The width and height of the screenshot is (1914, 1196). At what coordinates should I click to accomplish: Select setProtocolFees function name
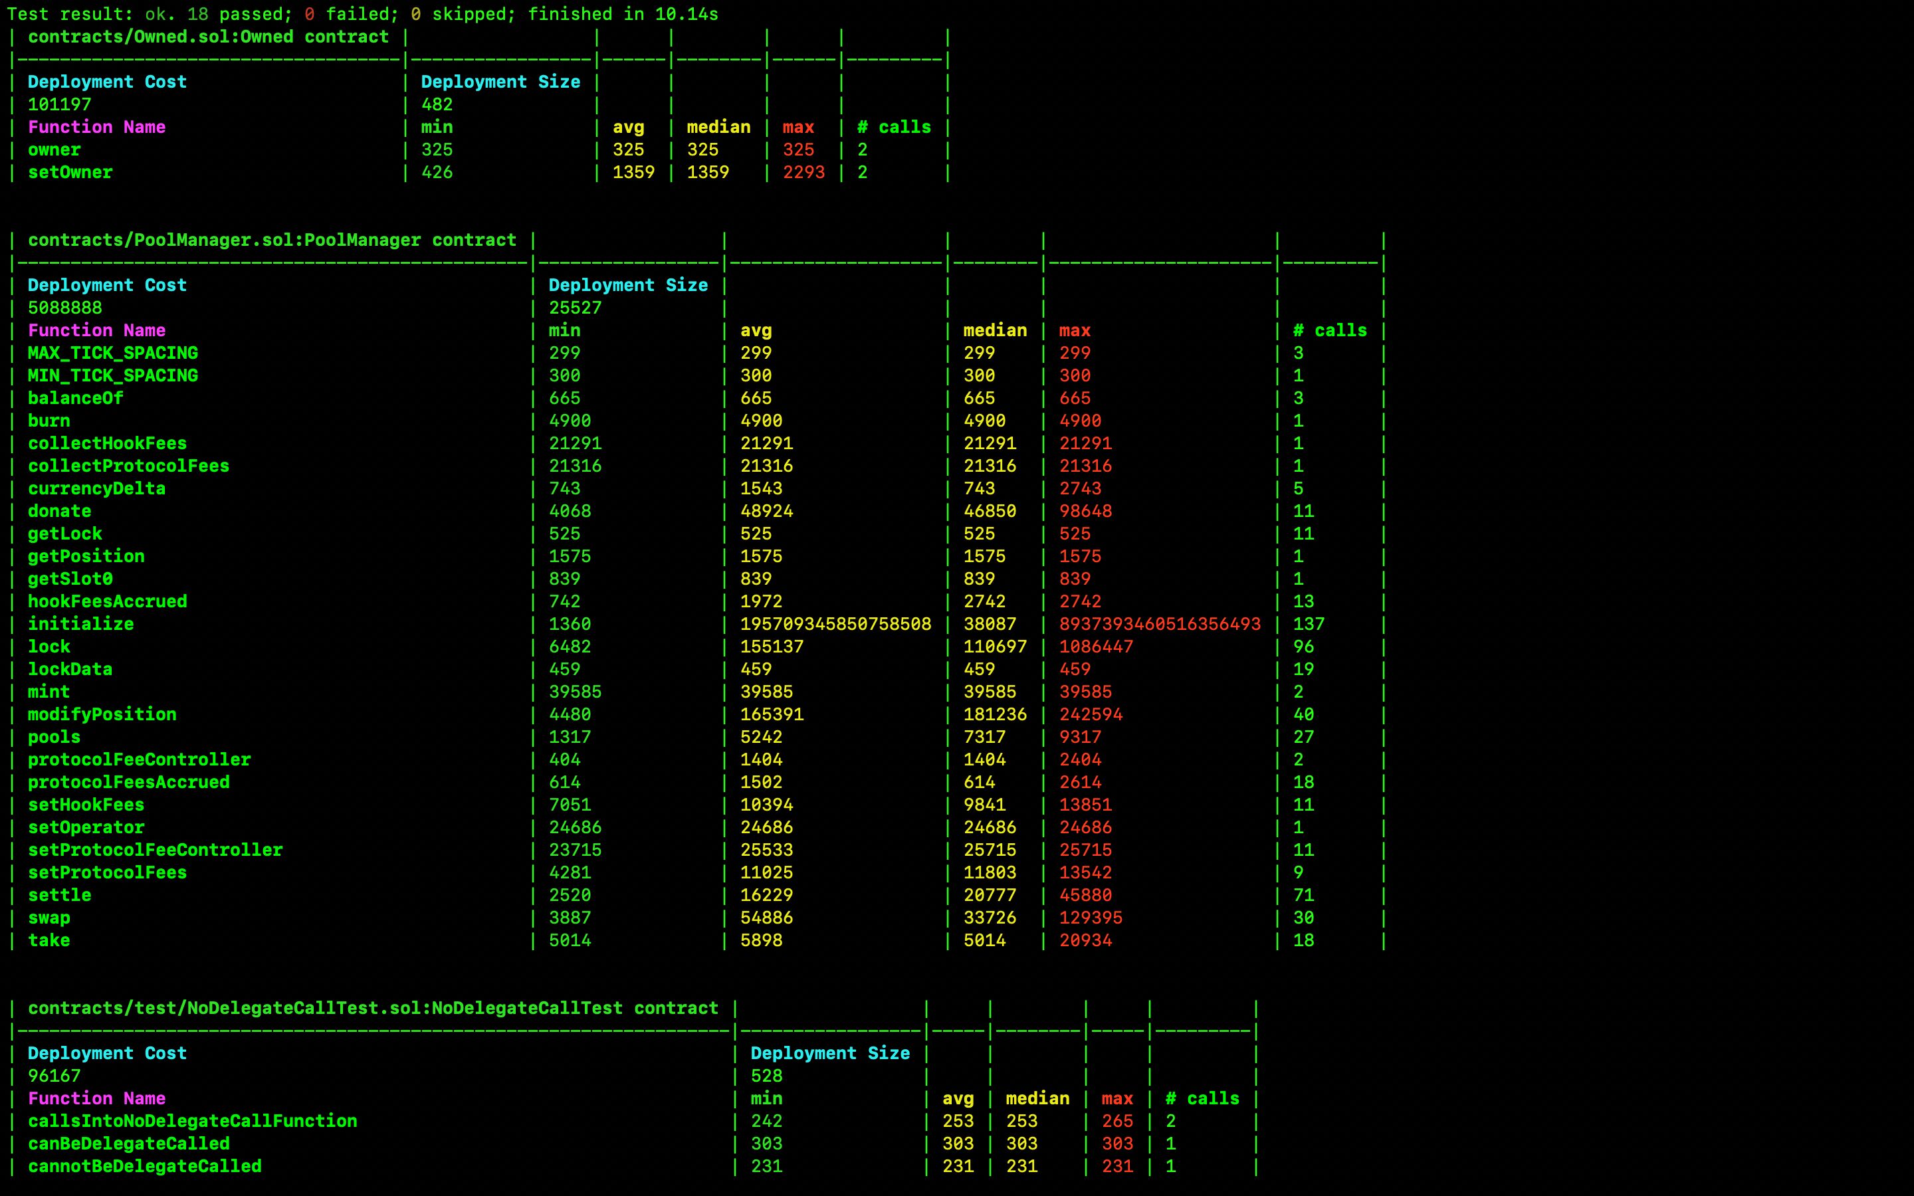click(107, 872)
